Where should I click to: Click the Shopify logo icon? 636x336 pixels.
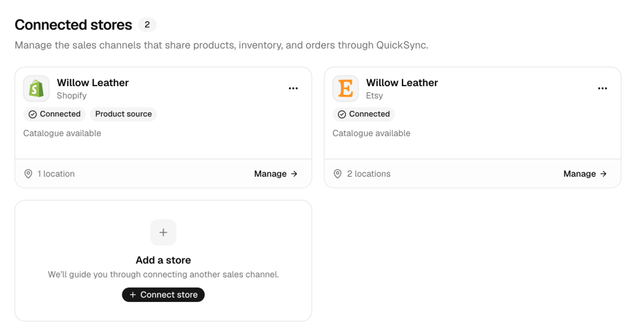click(x=37, y=88)
